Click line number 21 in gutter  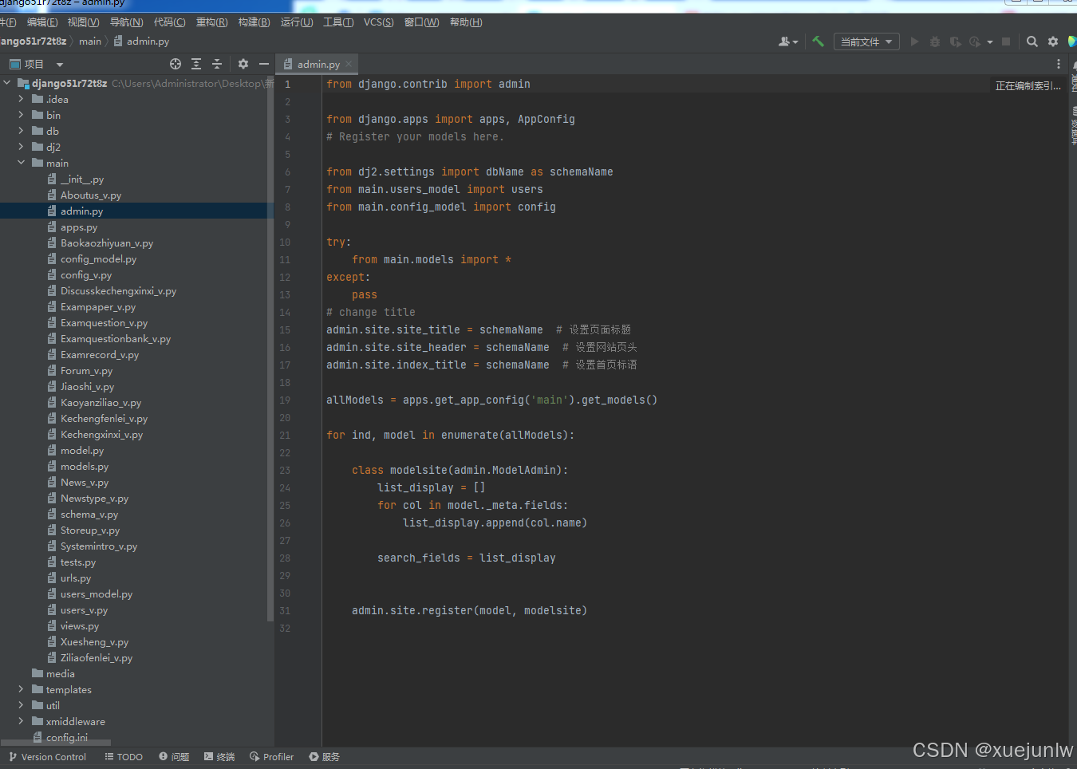coord(285,436)
